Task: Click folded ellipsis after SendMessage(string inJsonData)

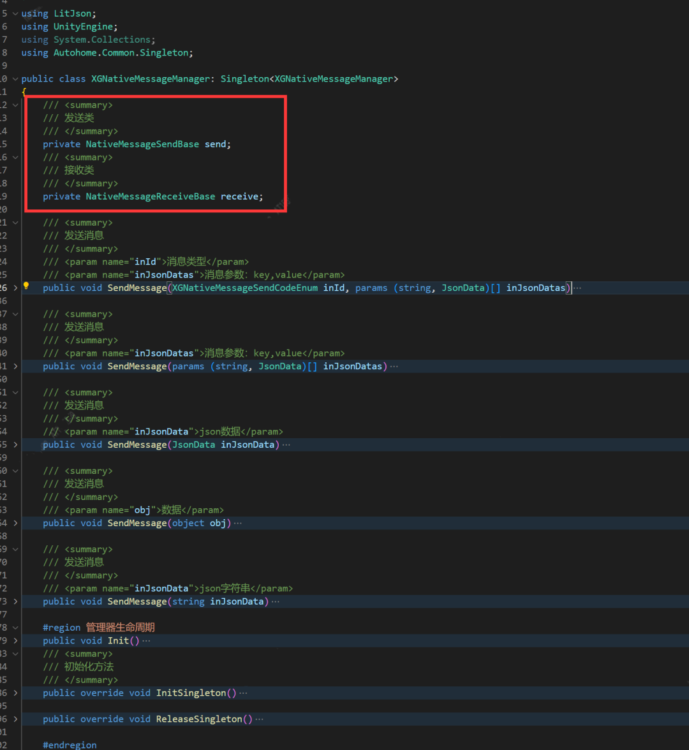Action: click(276, 602)
